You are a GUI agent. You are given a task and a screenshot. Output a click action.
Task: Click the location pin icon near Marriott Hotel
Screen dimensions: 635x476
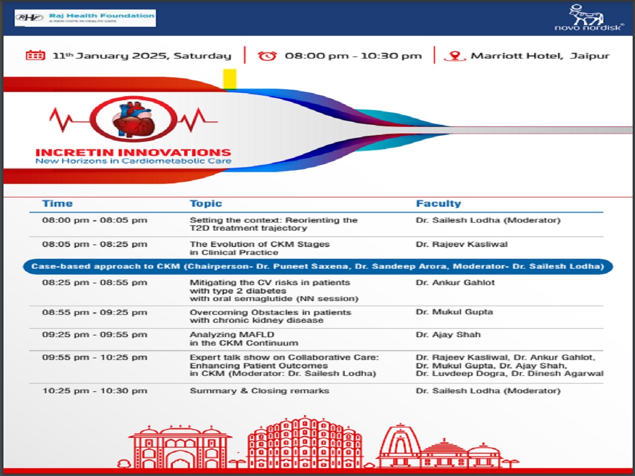click(454, 56)
